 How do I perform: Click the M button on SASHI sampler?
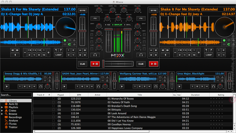pyautogui.click(x=103, y=81)
